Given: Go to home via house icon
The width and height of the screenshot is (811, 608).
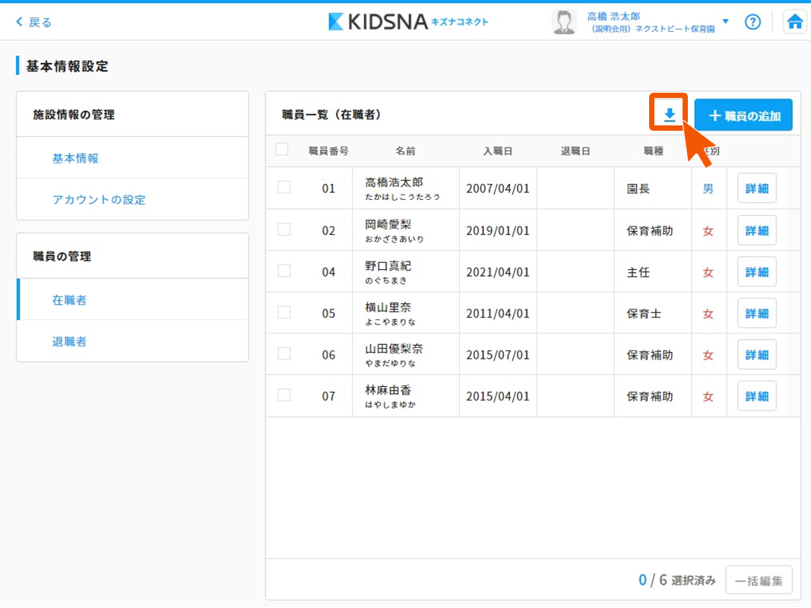Looking at the screenshot, I should click(x=795, y=22).
